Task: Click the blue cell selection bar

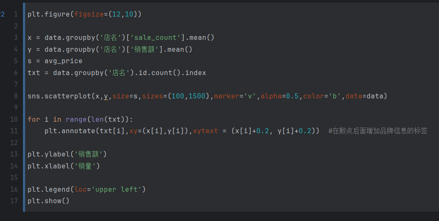Action: [x=24, y=107]
